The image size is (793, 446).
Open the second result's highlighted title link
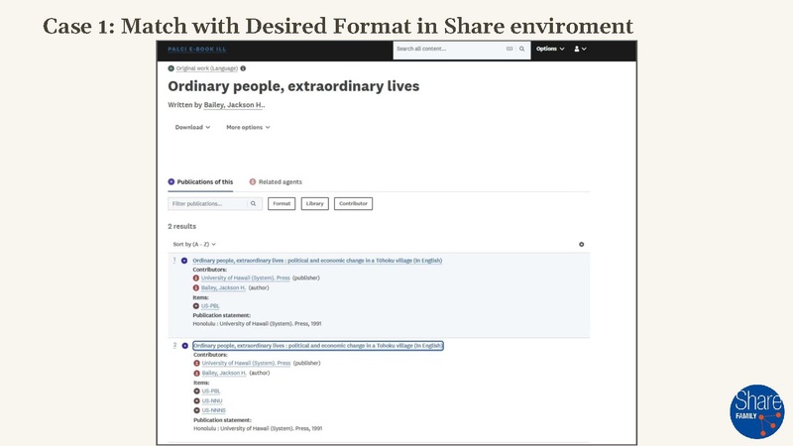point(318,346)
